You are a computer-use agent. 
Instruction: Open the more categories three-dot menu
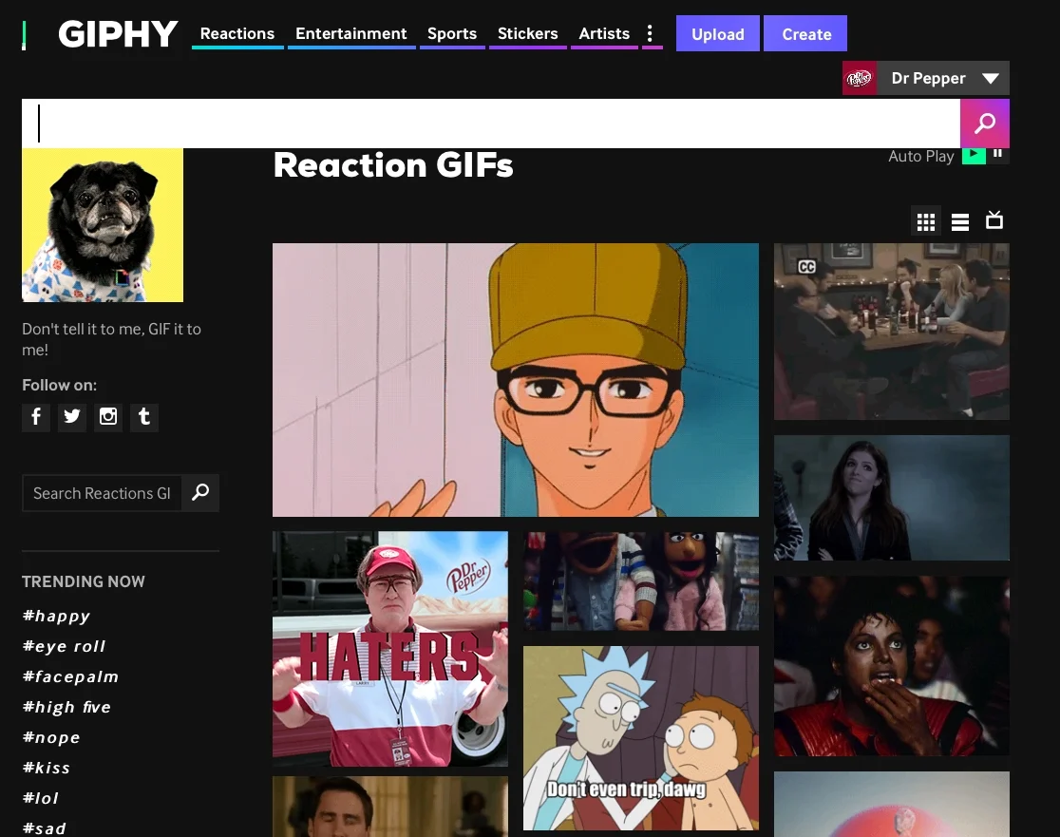pos(650,34)
